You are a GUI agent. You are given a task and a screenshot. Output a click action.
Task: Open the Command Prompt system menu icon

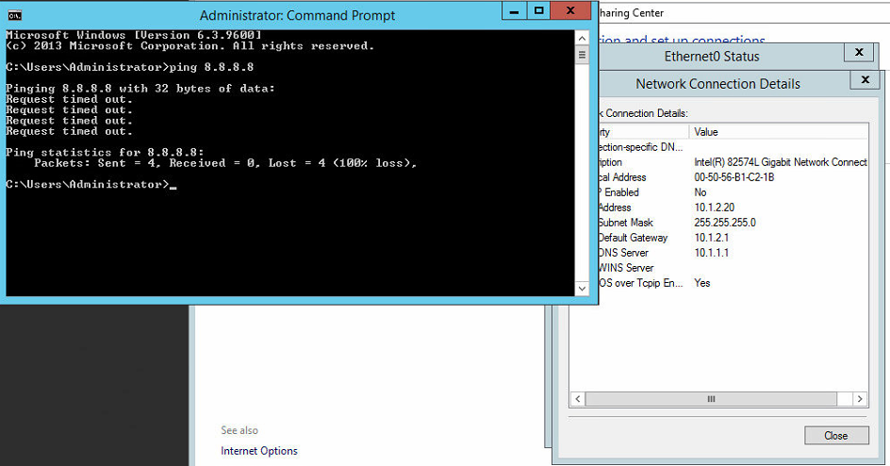coord(14,16)
